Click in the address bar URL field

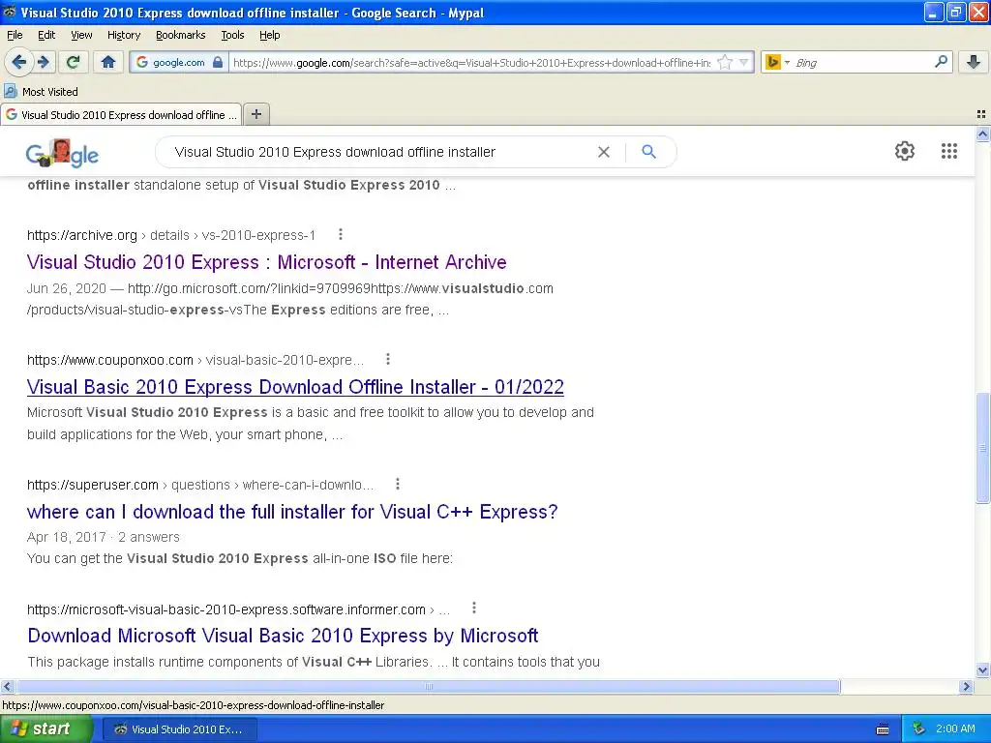[471, 62]
